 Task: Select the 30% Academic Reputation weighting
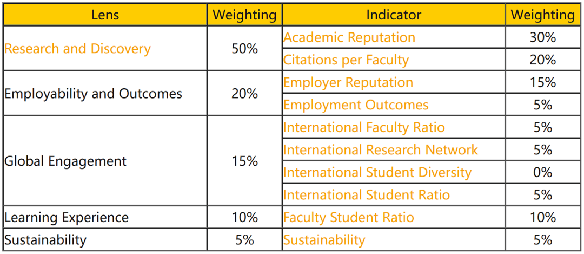pos(543,37)
